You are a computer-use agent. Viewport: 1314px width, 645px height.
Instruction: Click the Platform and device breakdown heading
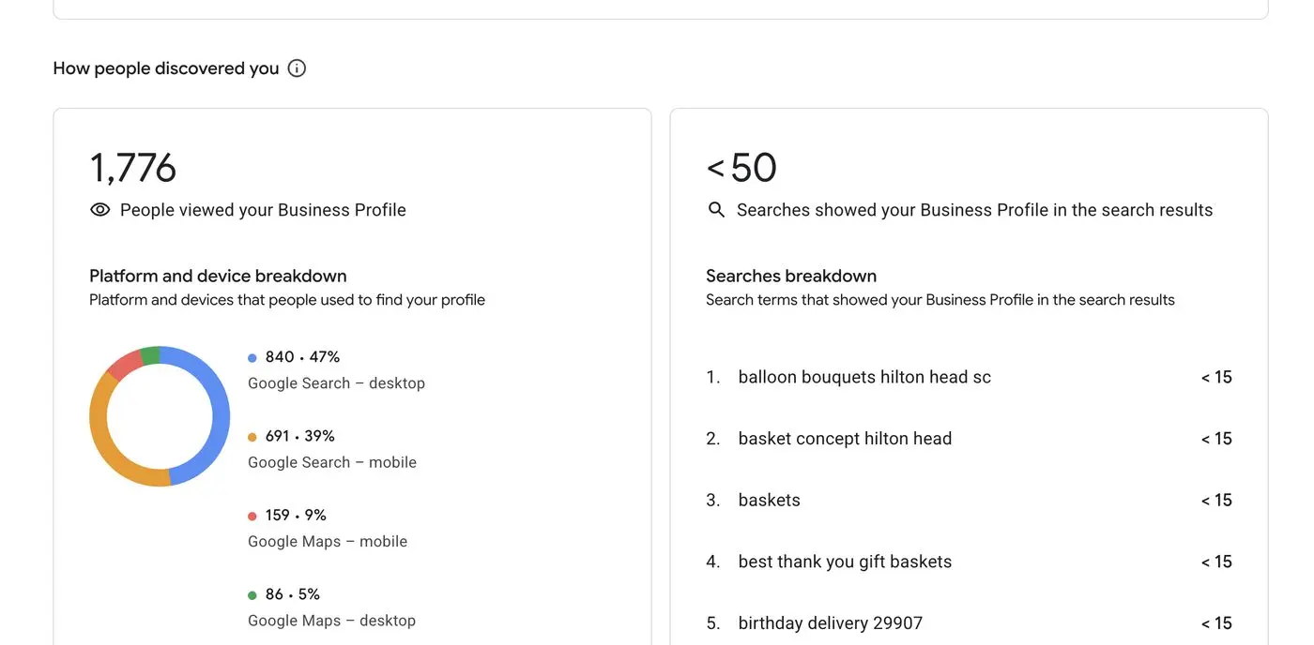[218, 276]
